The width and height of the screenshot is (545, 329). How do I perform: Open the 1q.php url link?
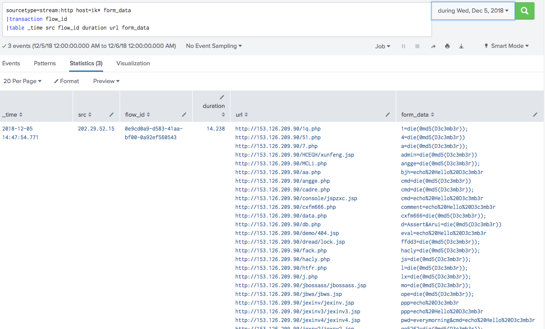click(279, 128)
